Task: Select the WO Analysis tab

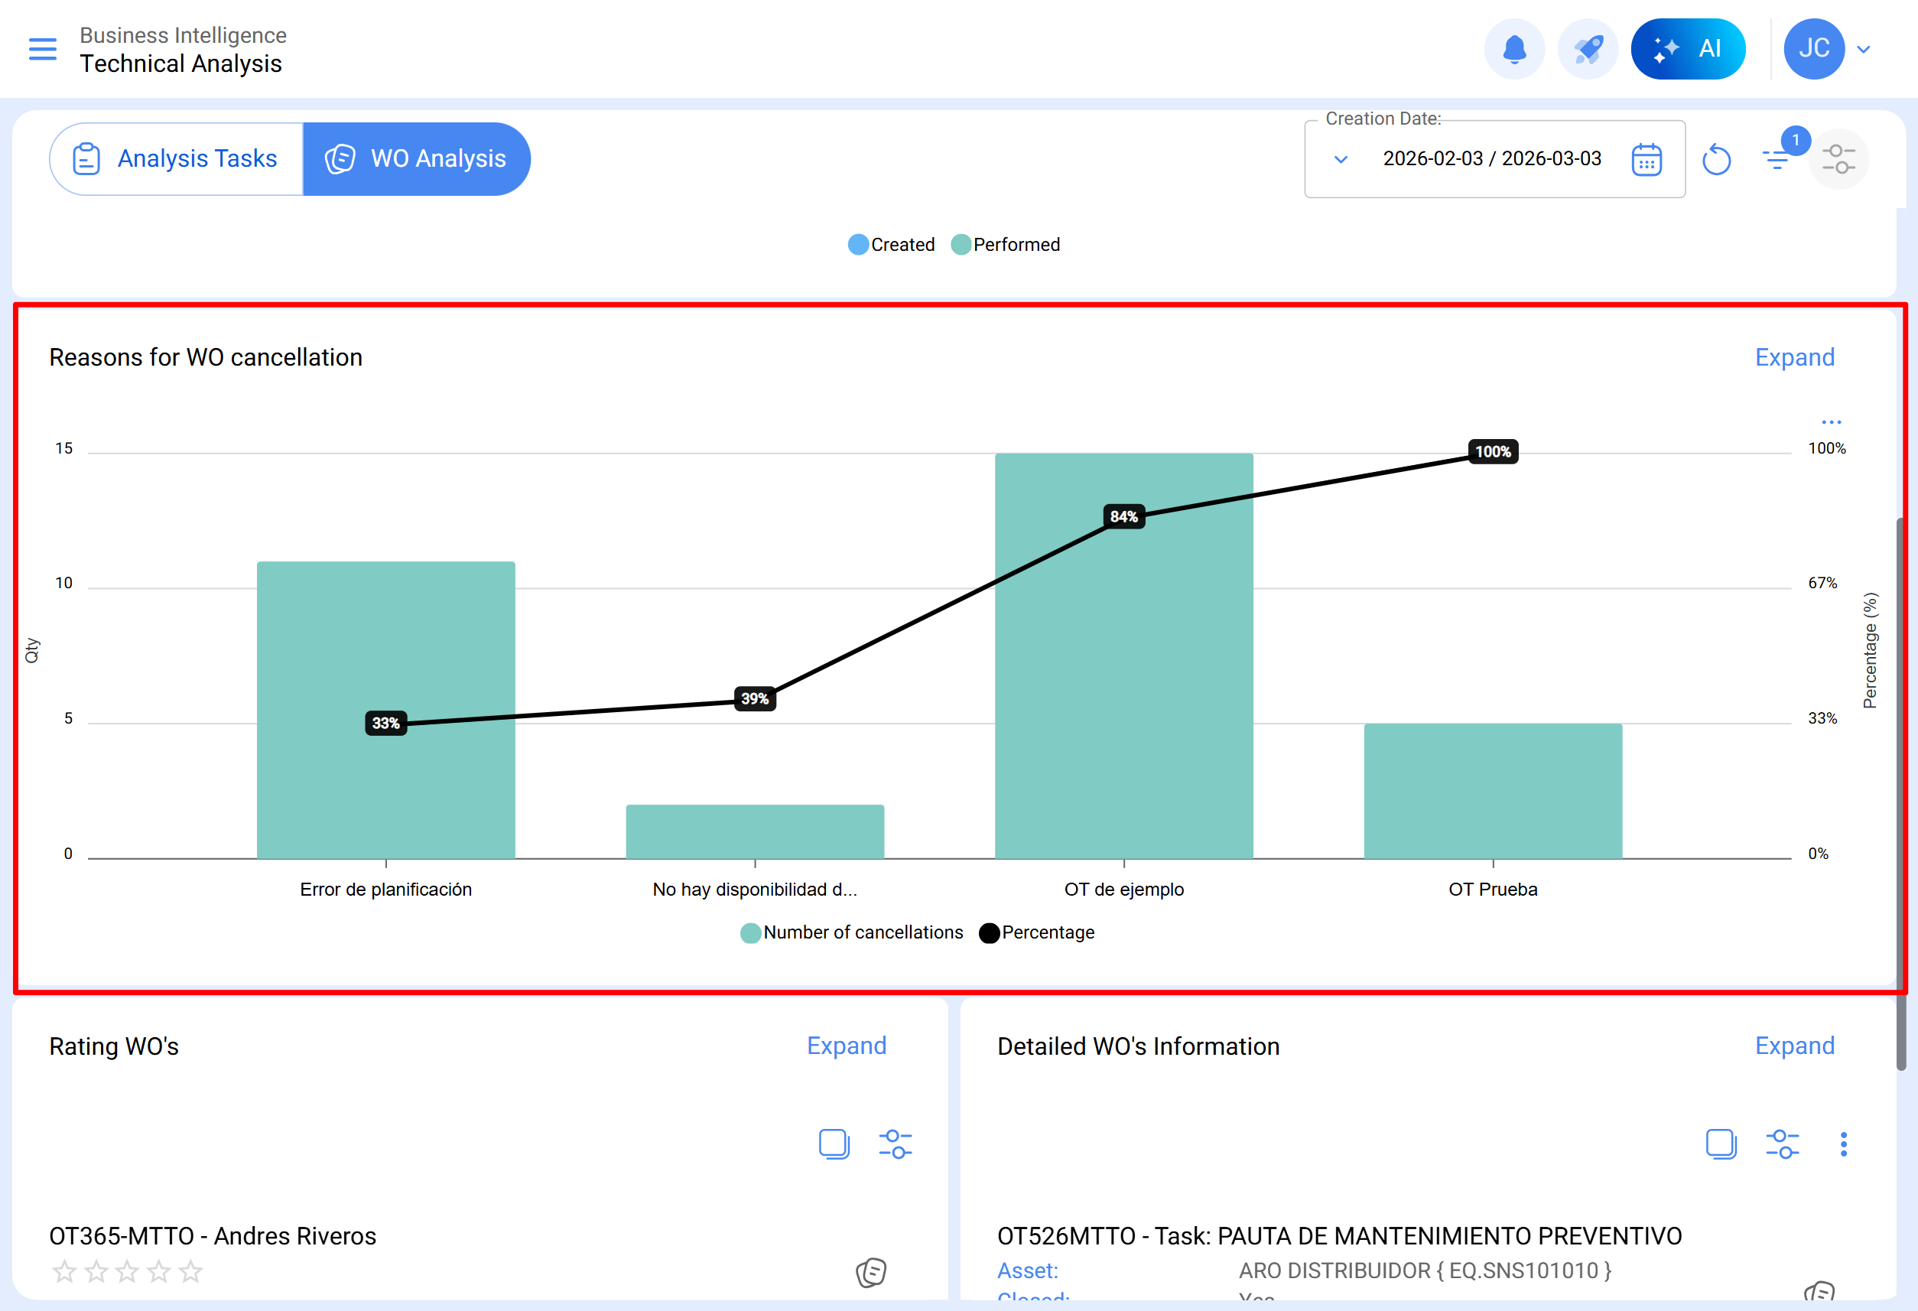Action: (417, 159)
